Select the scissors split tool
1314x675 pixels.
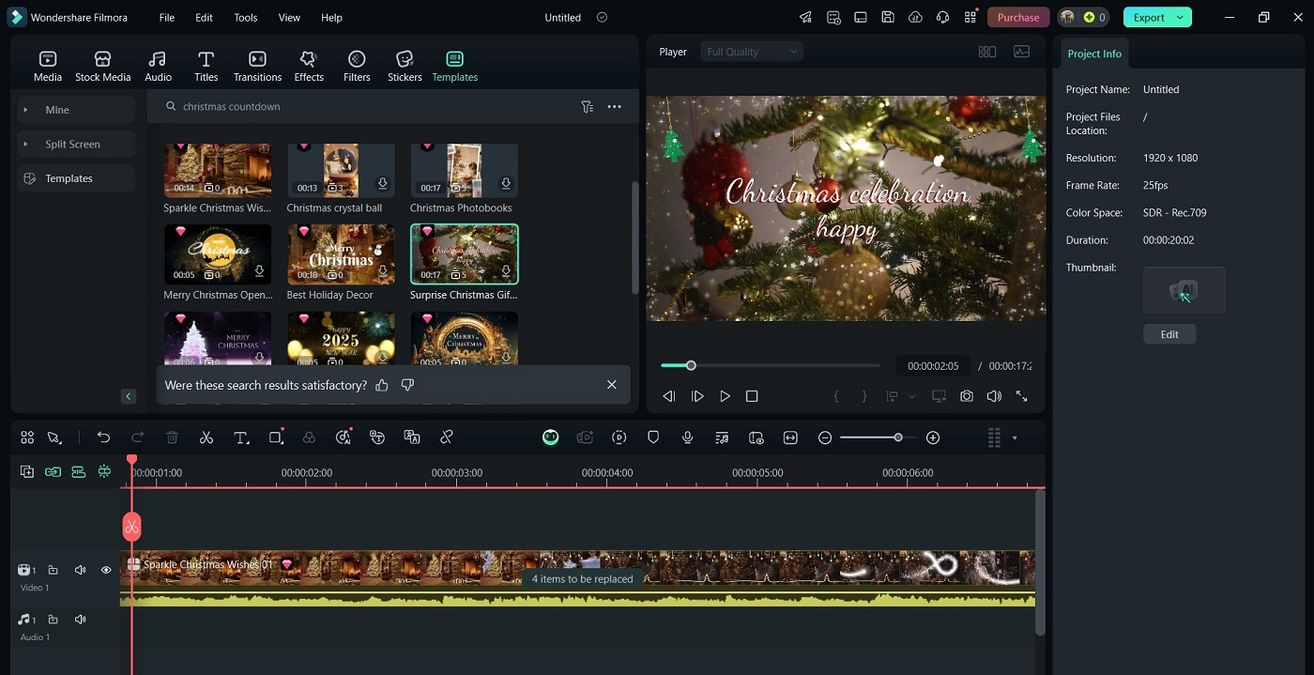pyautogui.click(x=206, y=437)
